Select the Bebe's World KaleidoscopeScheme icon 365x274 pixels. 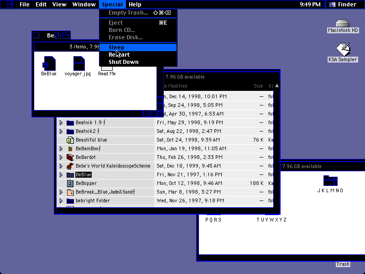70,166
